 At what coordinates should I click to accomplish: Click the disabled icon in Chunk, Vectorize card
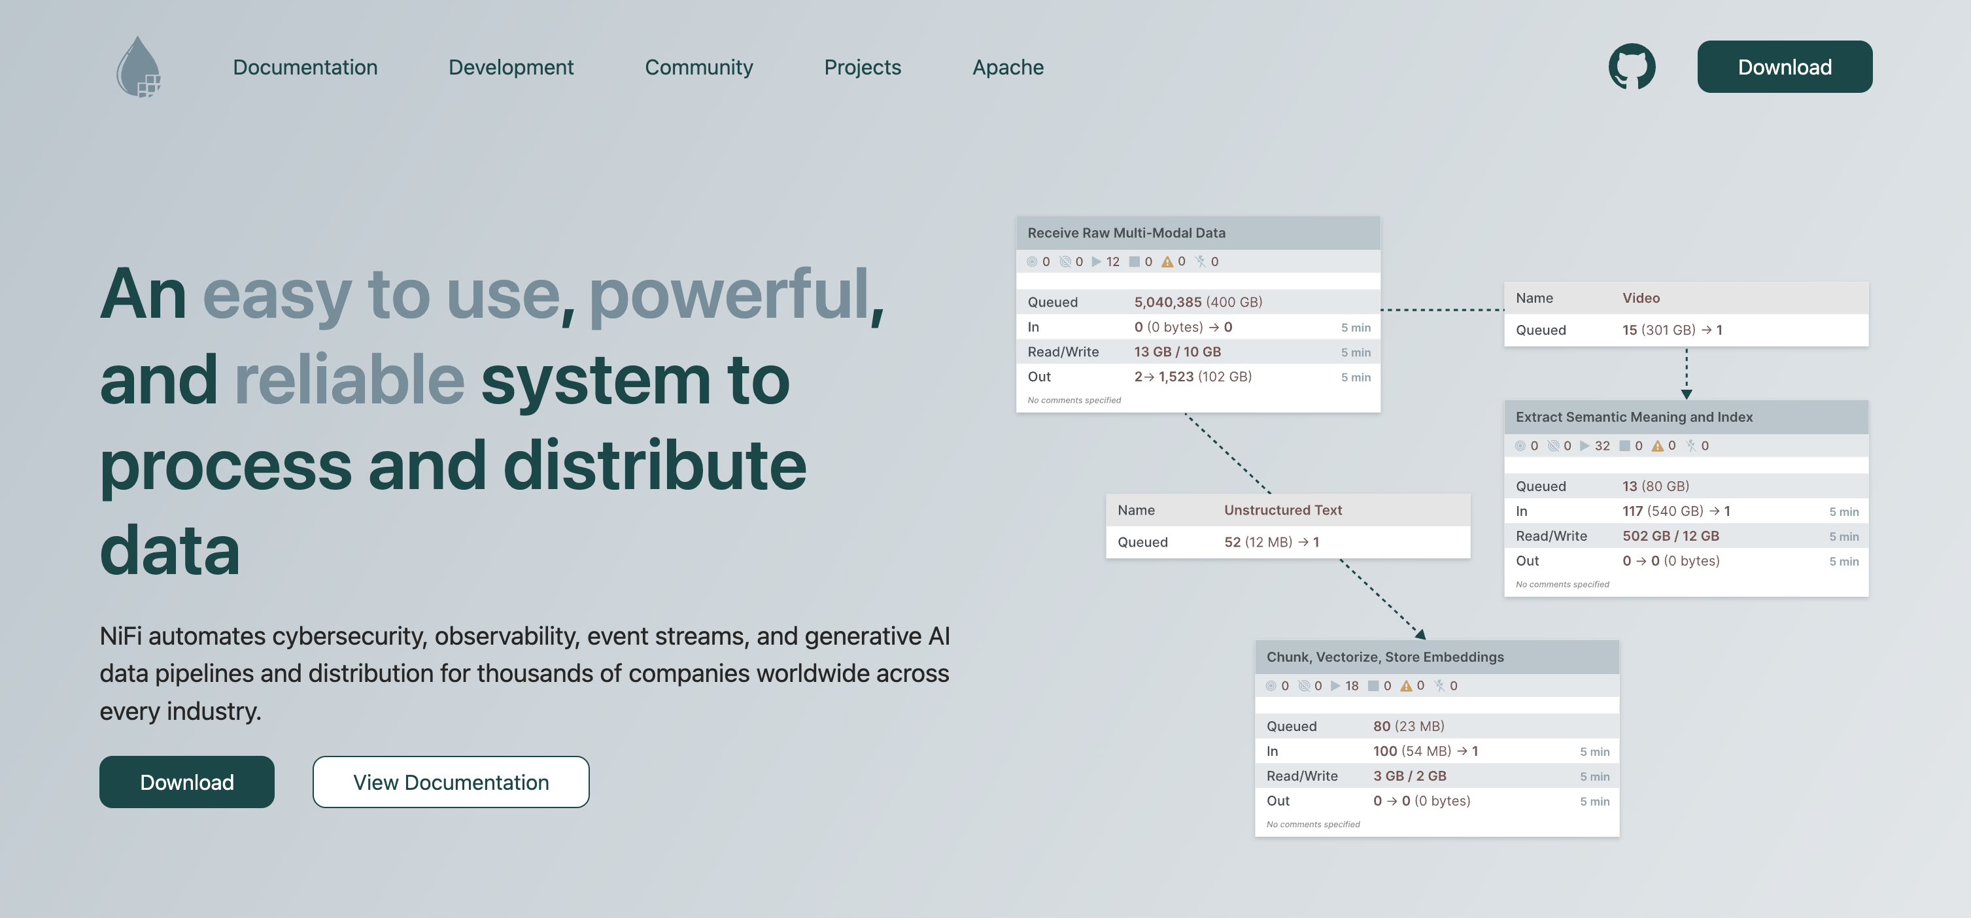(x=1440, y=686)
